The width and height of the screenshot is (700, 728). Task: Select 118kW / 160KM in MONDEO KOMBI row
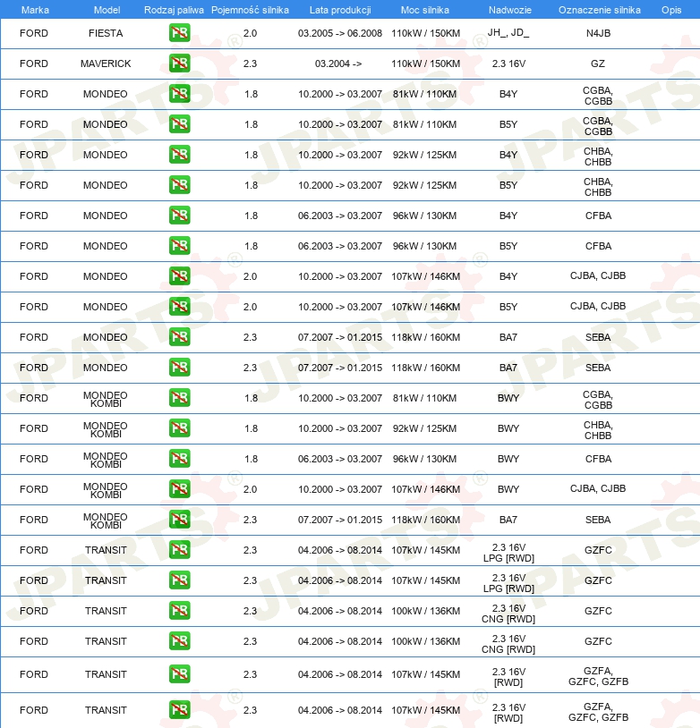click(426, 520)
